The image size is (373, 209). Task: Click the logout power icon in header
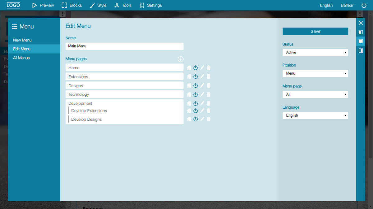click(x=364, y=5)
